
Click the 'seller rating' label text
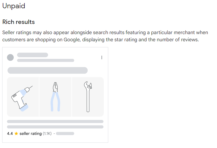30,134
